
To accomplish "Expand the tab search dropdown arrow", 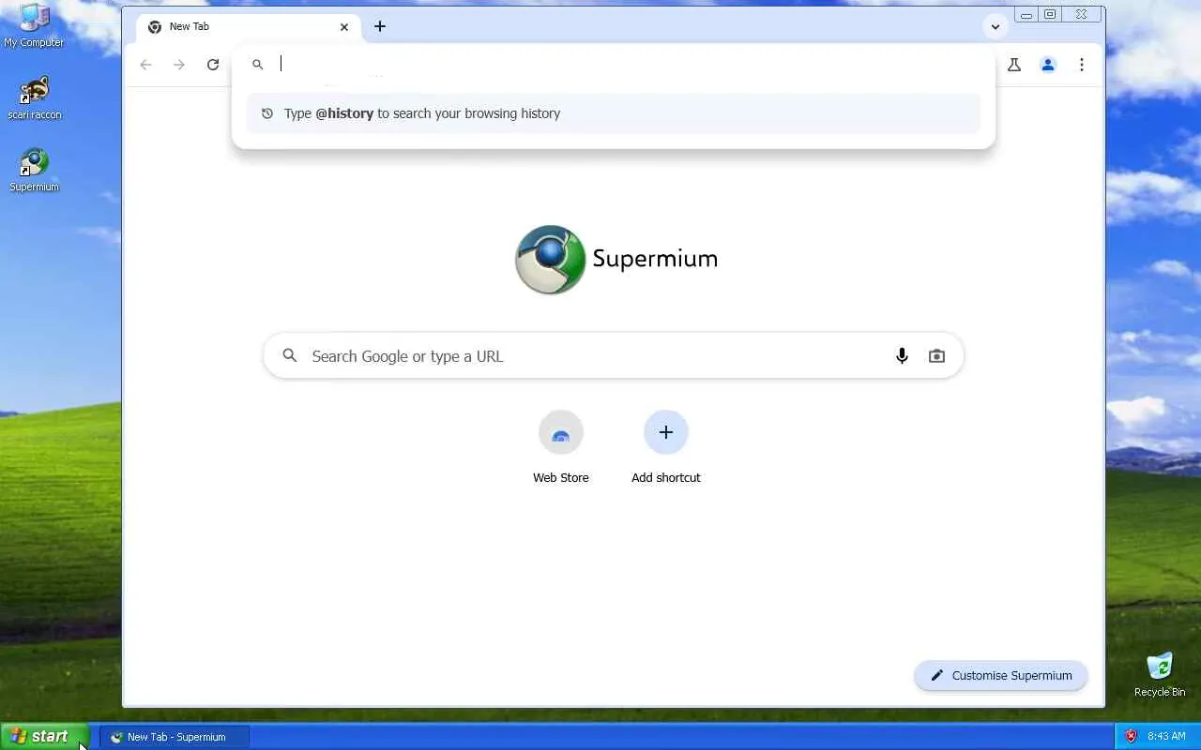I will (x=996, y=26).
